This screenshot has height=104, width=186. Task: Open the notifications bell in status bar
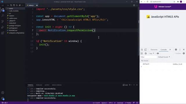click(x=137, y=103)
